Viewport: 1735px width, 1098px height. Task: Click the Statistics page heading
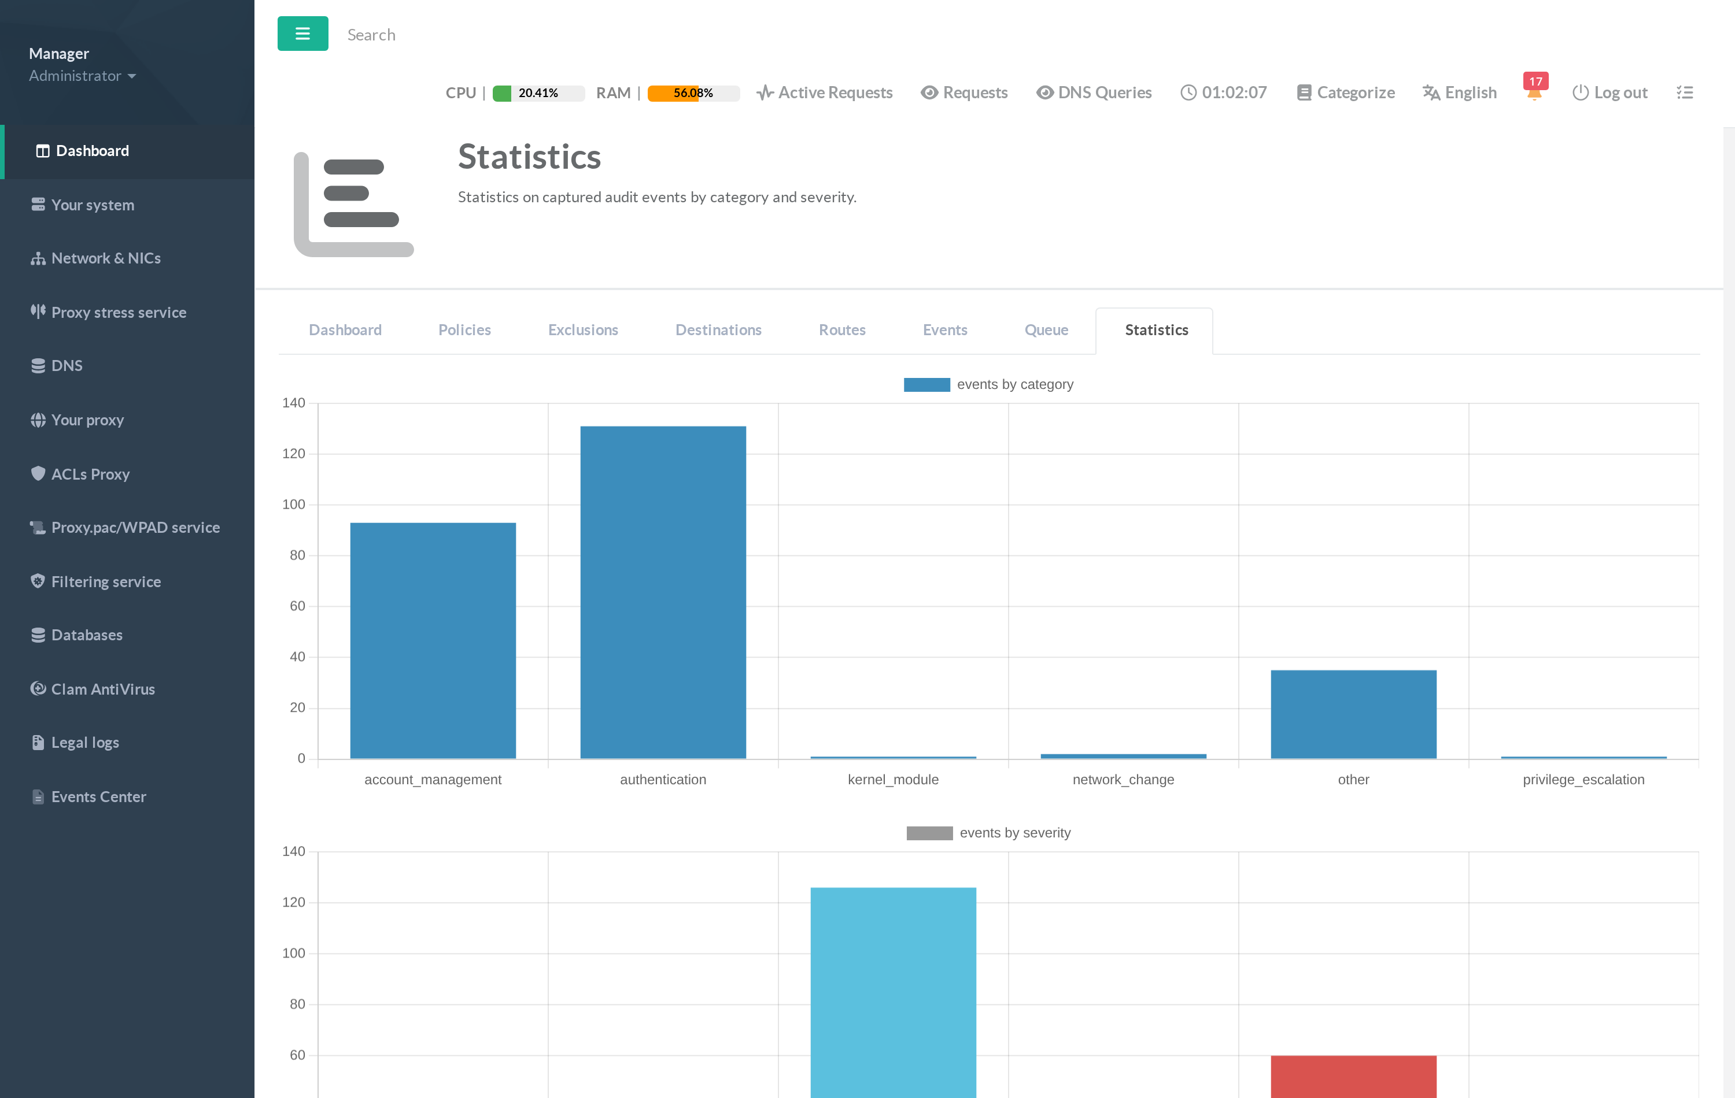(529, 157)
